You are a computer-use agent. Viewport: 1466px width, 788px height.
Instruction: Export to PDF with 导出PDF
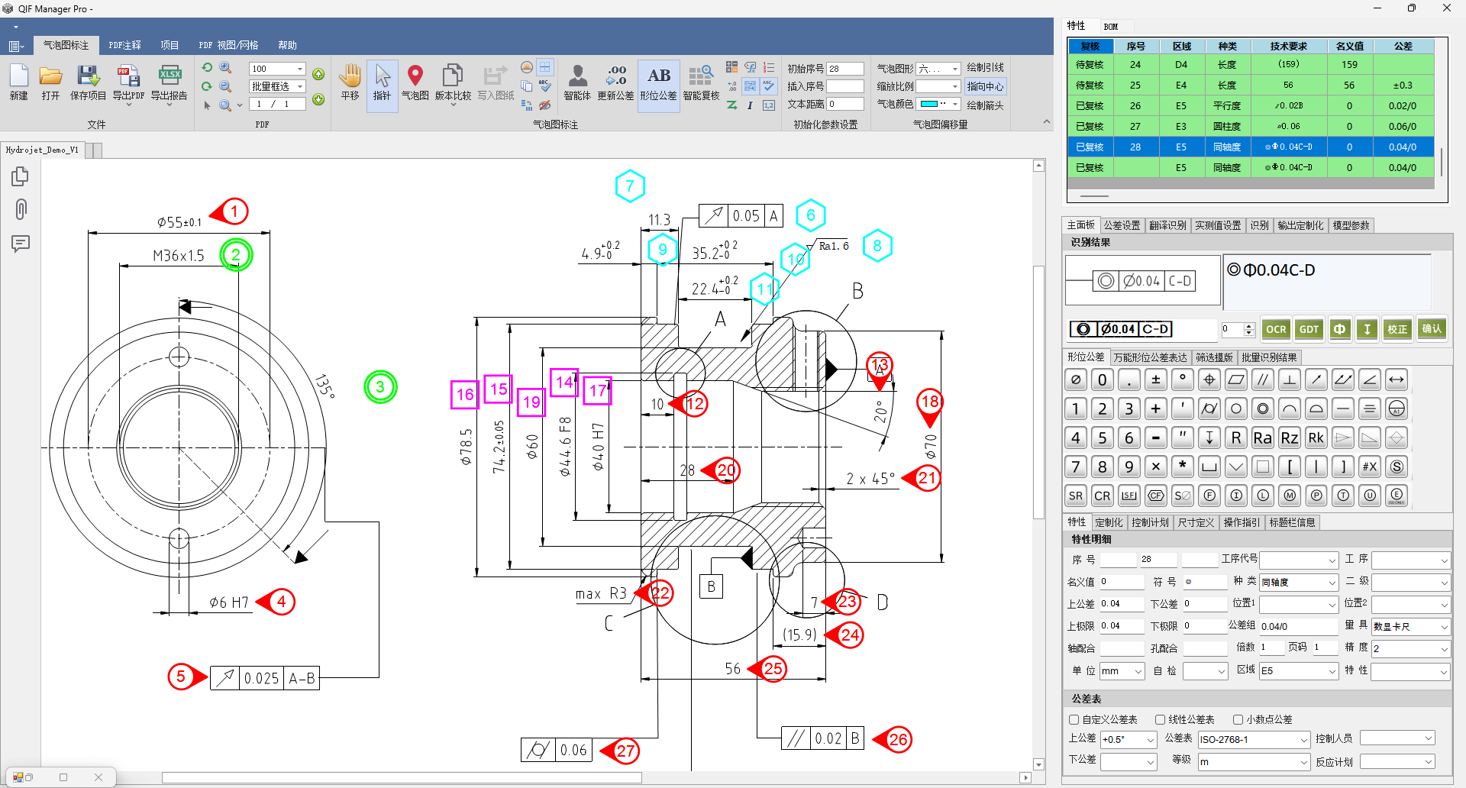click(x=128, y=82)
